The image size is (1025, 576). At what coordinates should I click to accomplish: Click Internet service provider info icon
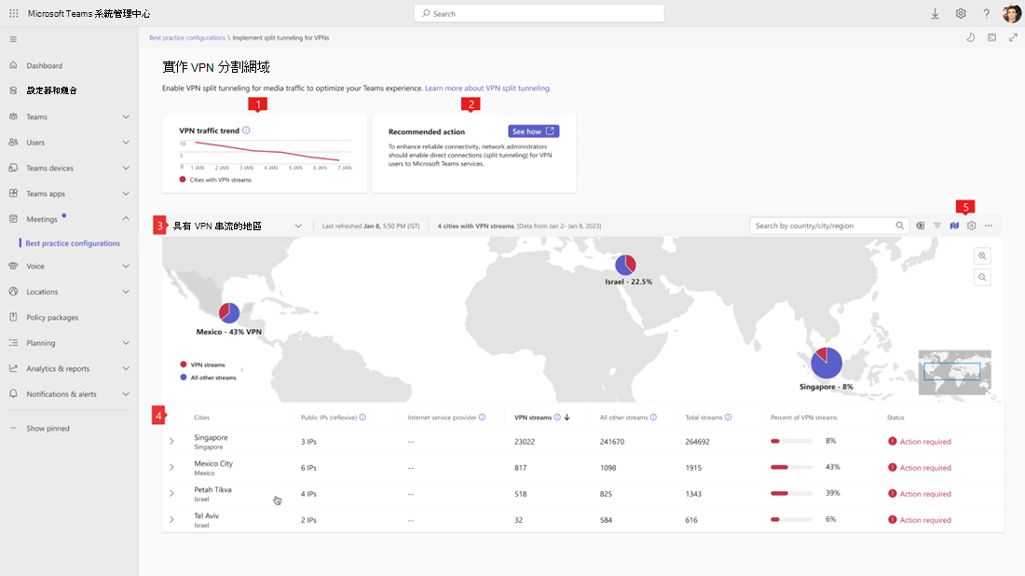482,418
